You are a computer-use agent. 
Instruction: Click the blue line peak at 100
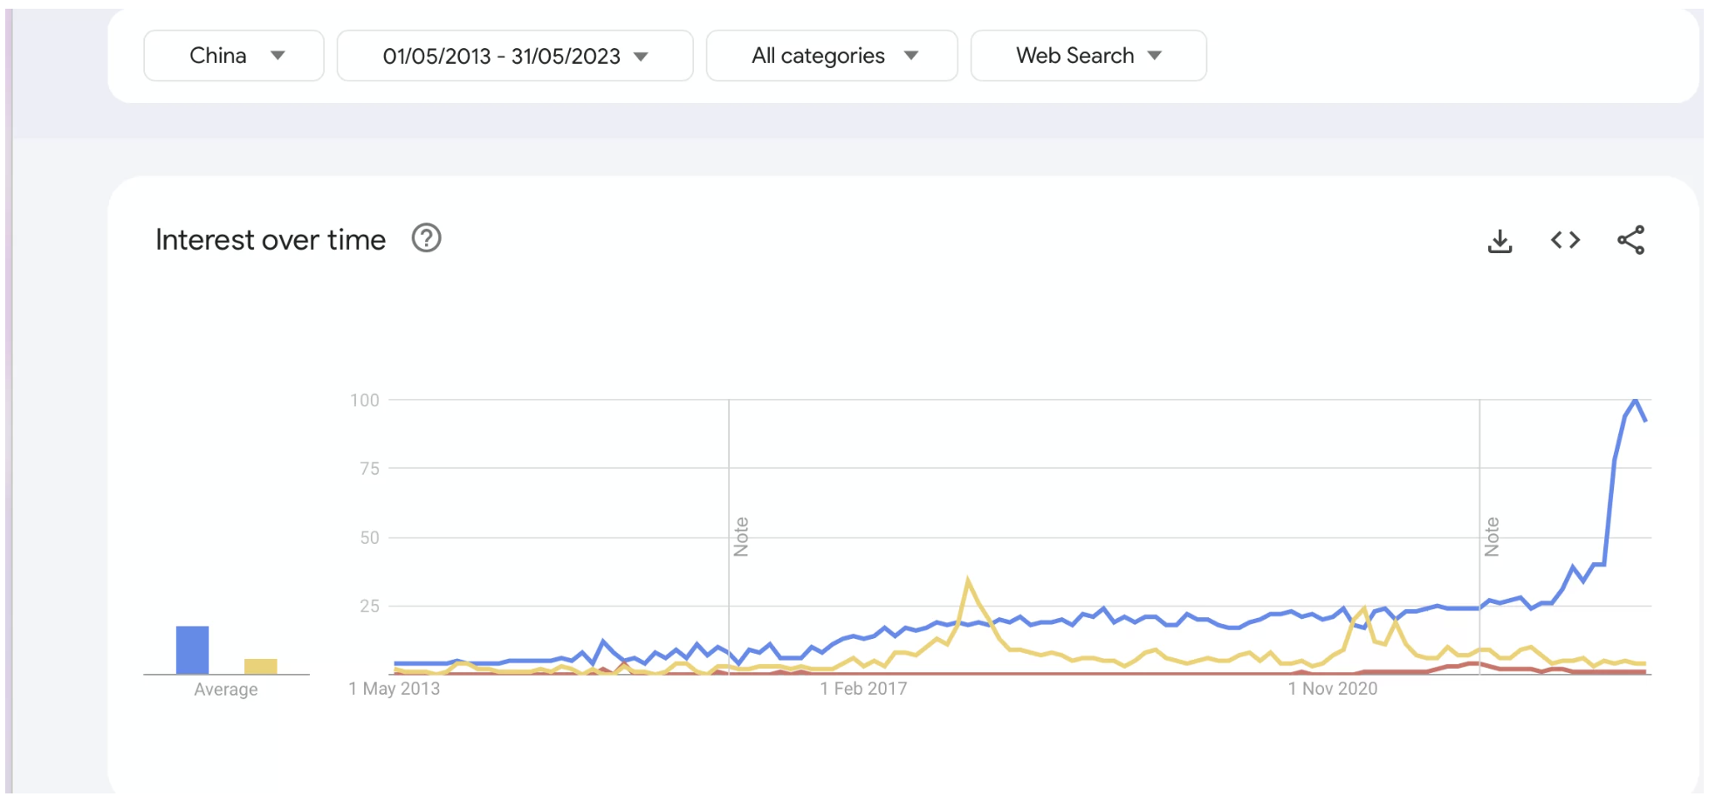pos(1635,400)
